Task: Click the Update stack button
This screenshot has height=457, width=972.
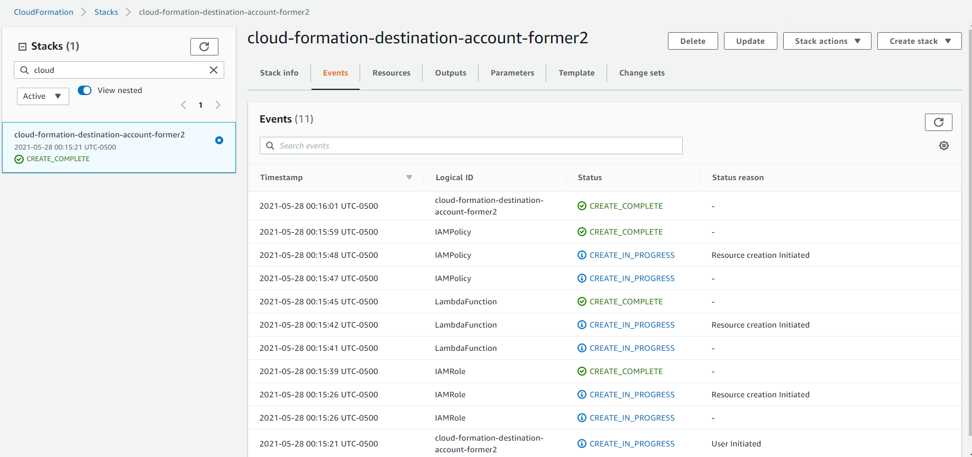Action: click(x=750, y=41)
